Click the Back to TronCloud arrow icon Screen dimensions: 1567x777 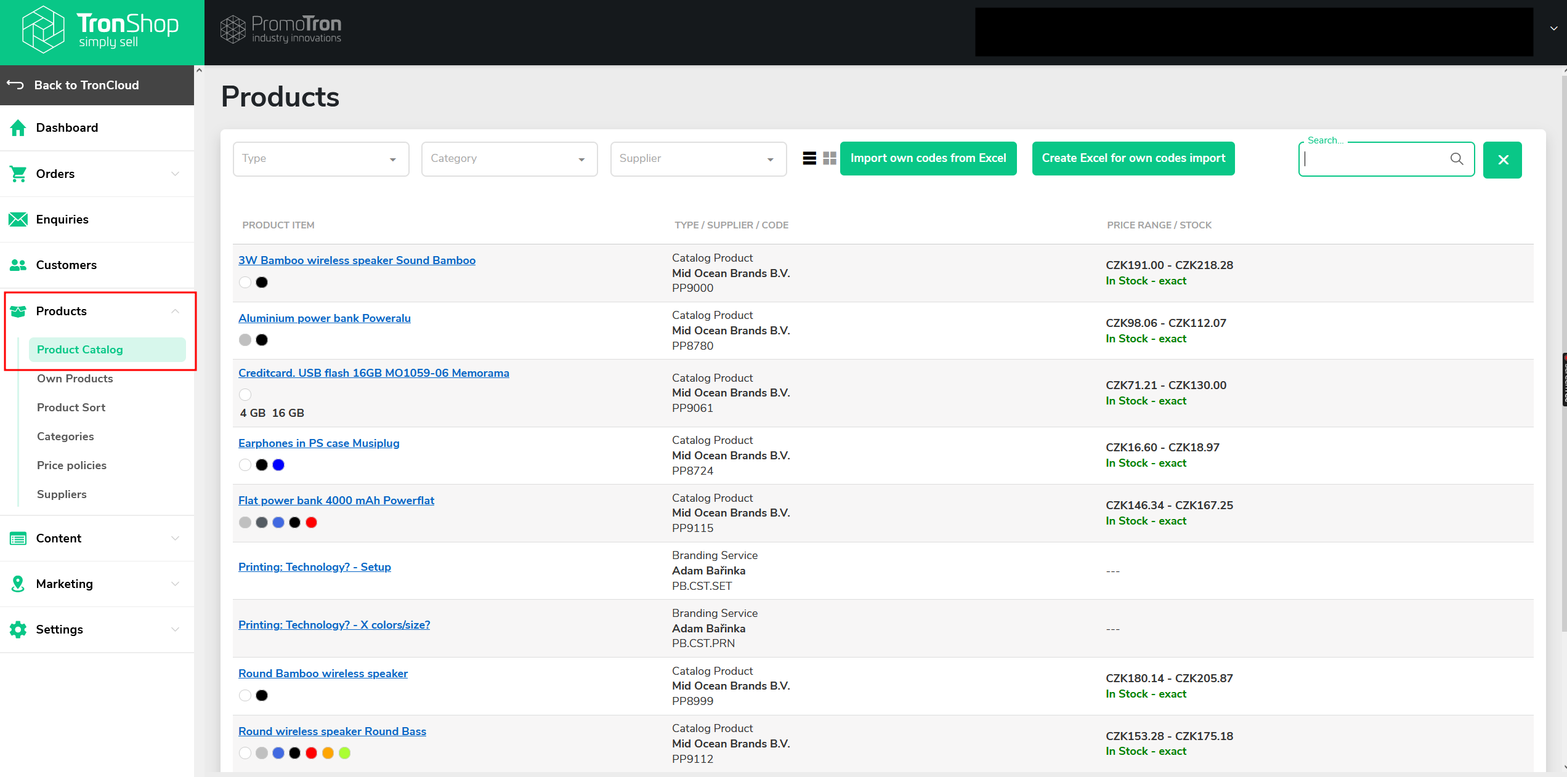pyautogui.click(x=15, y=84)
